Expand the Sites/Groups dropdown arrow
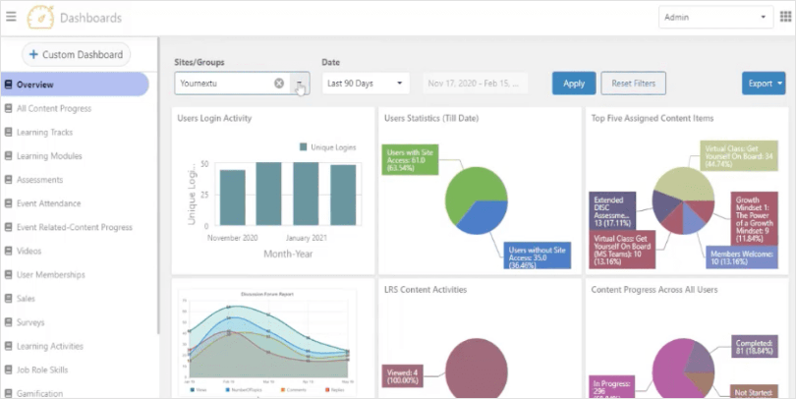796x399 pixels. point(300,84)
